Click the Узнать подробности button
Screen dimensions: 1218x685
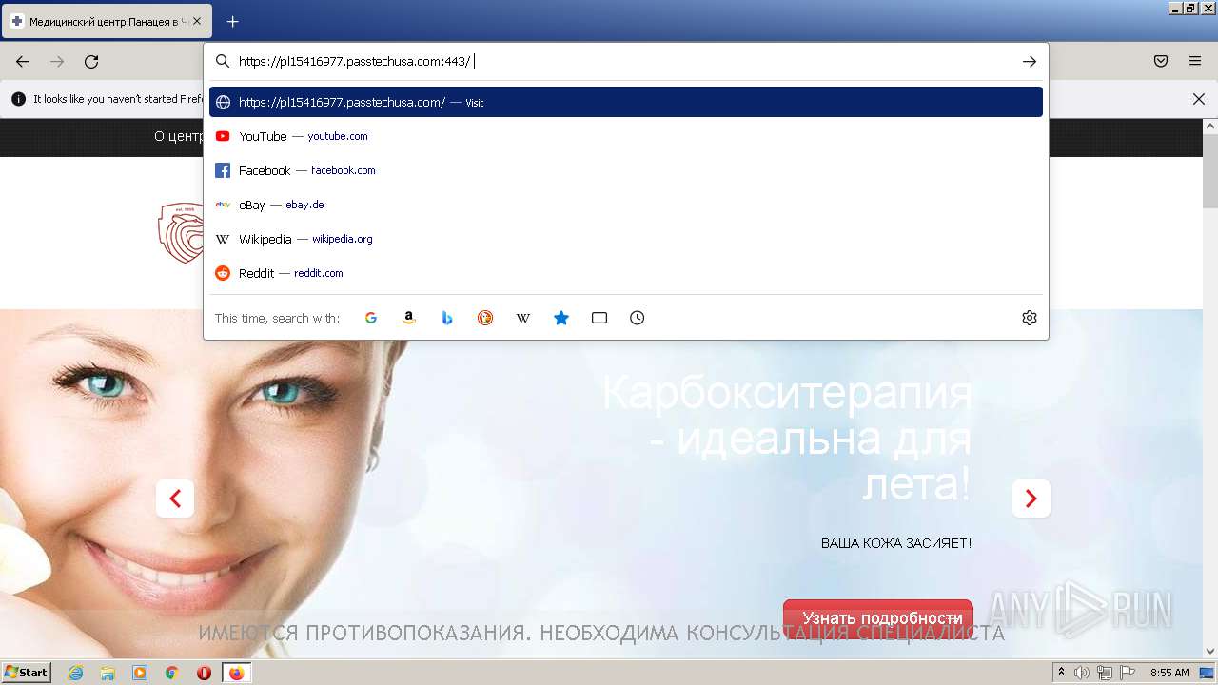878,618
